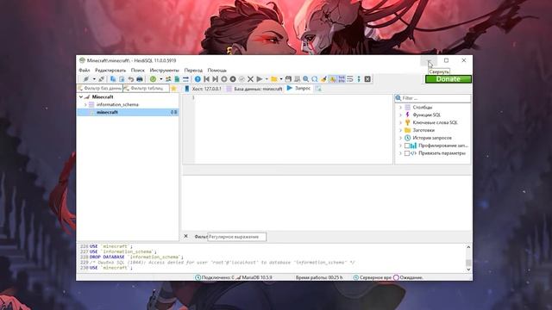Open the run query options dropdown
Image resolution: width=552 pixels, height=310 pixels.
click(x=267, y=79)
